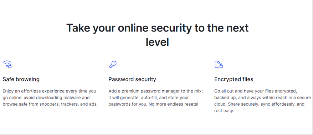This screenshot has height=135, width=313.
Task: Click the 'rest easy.' closing text
Action: pos(224,111)
